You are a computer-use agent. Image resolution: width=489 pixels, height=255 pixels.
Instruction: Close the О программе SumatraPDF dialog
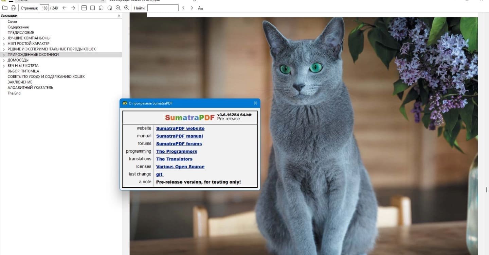point(255,103)
